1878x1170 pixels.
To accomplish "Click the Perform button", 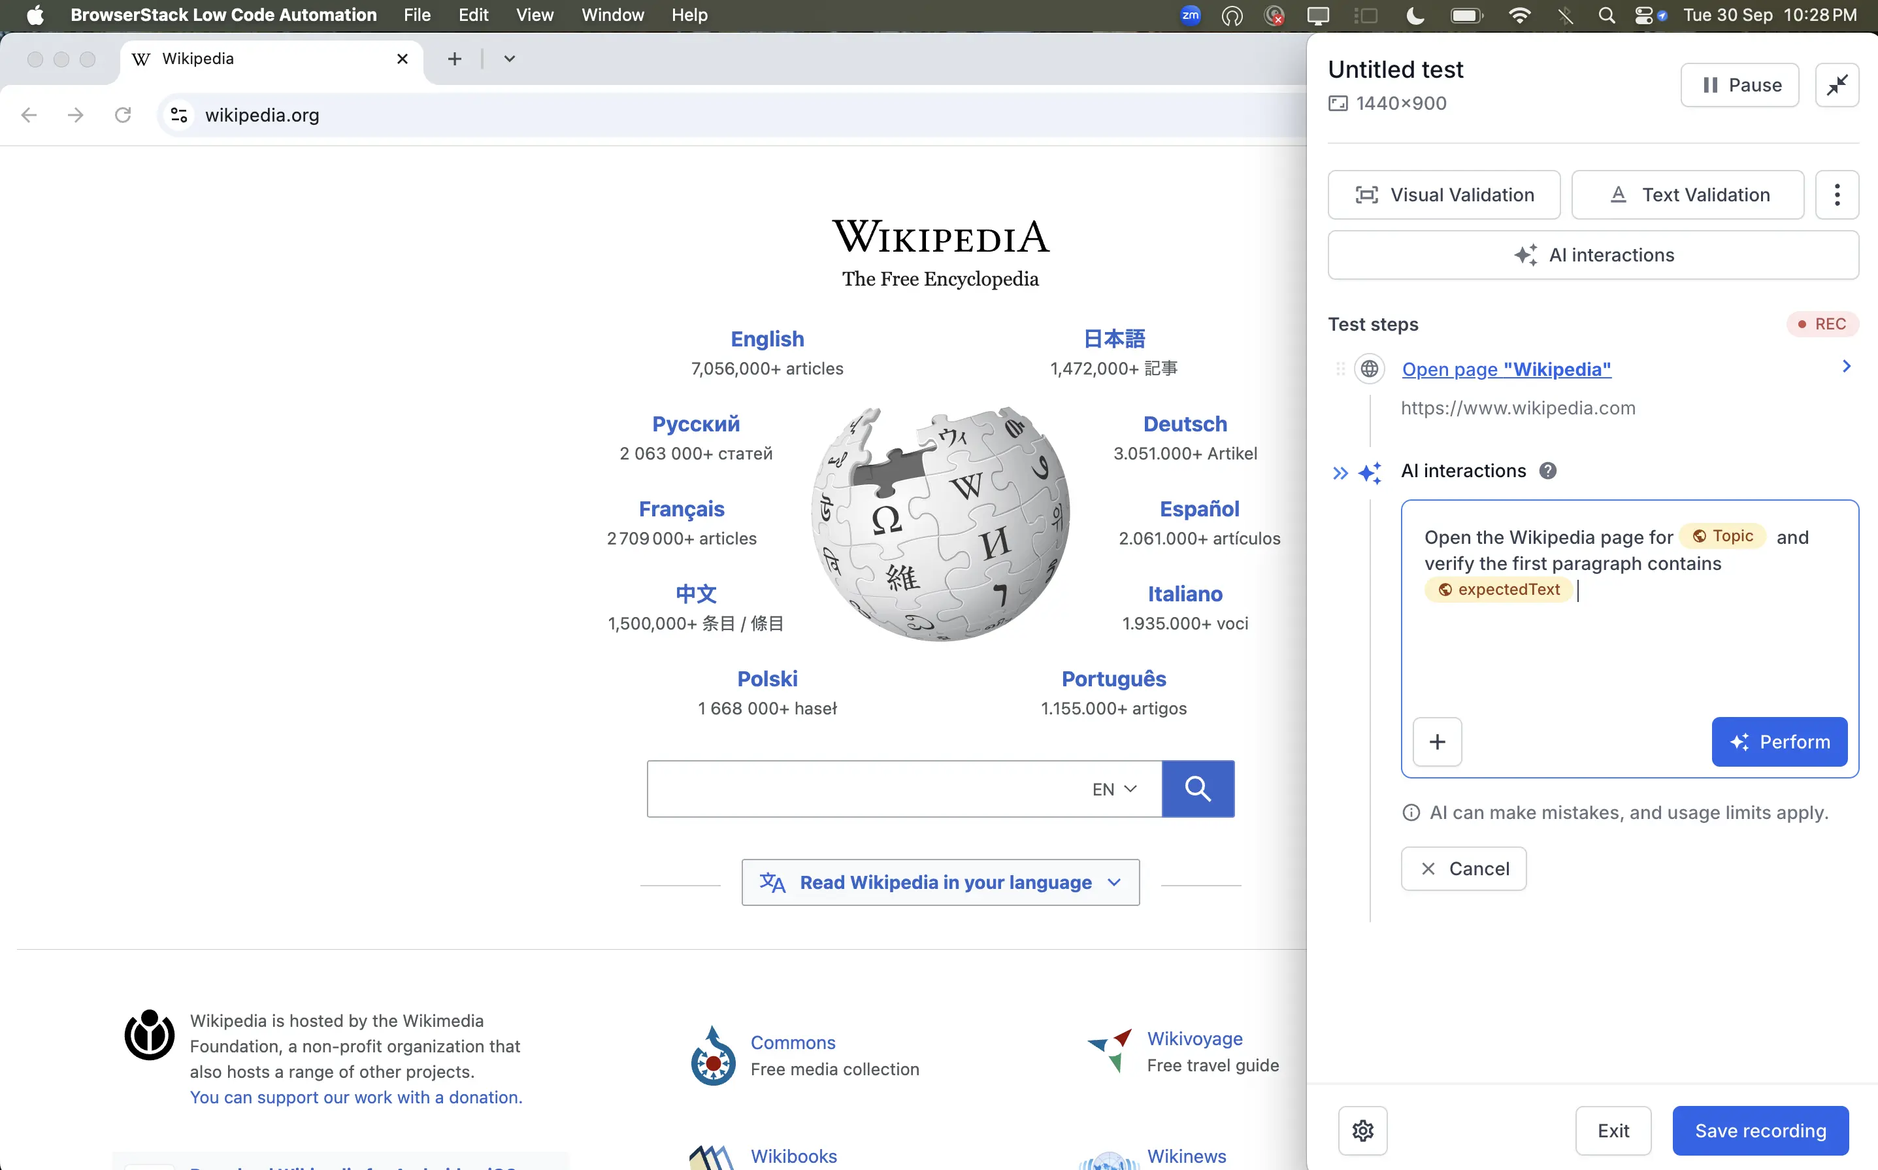I will [1779, 741].
